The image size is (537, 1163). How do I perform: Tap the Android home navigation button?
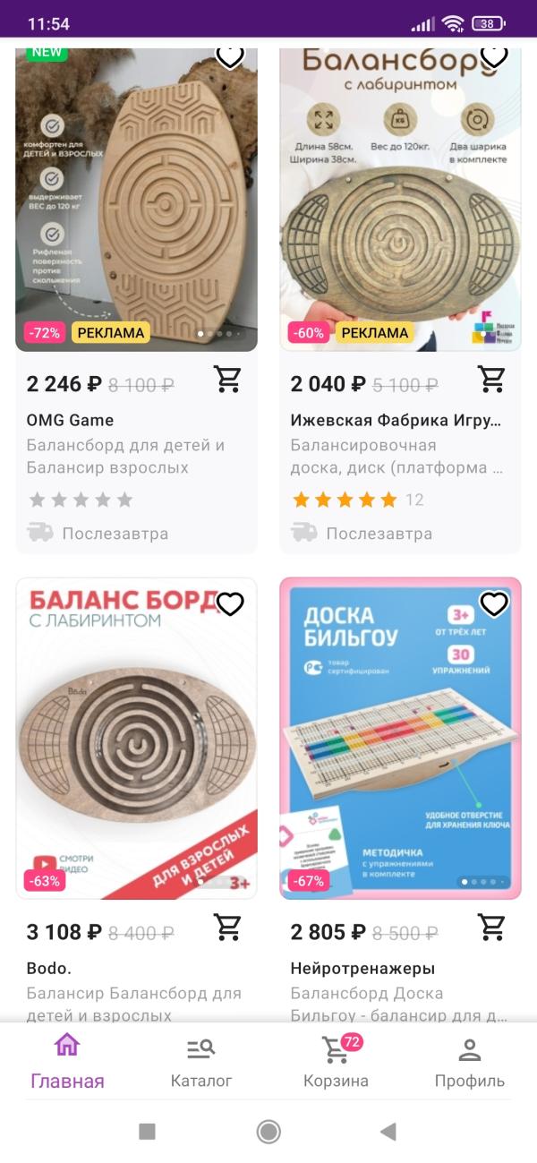(268, 1132)
